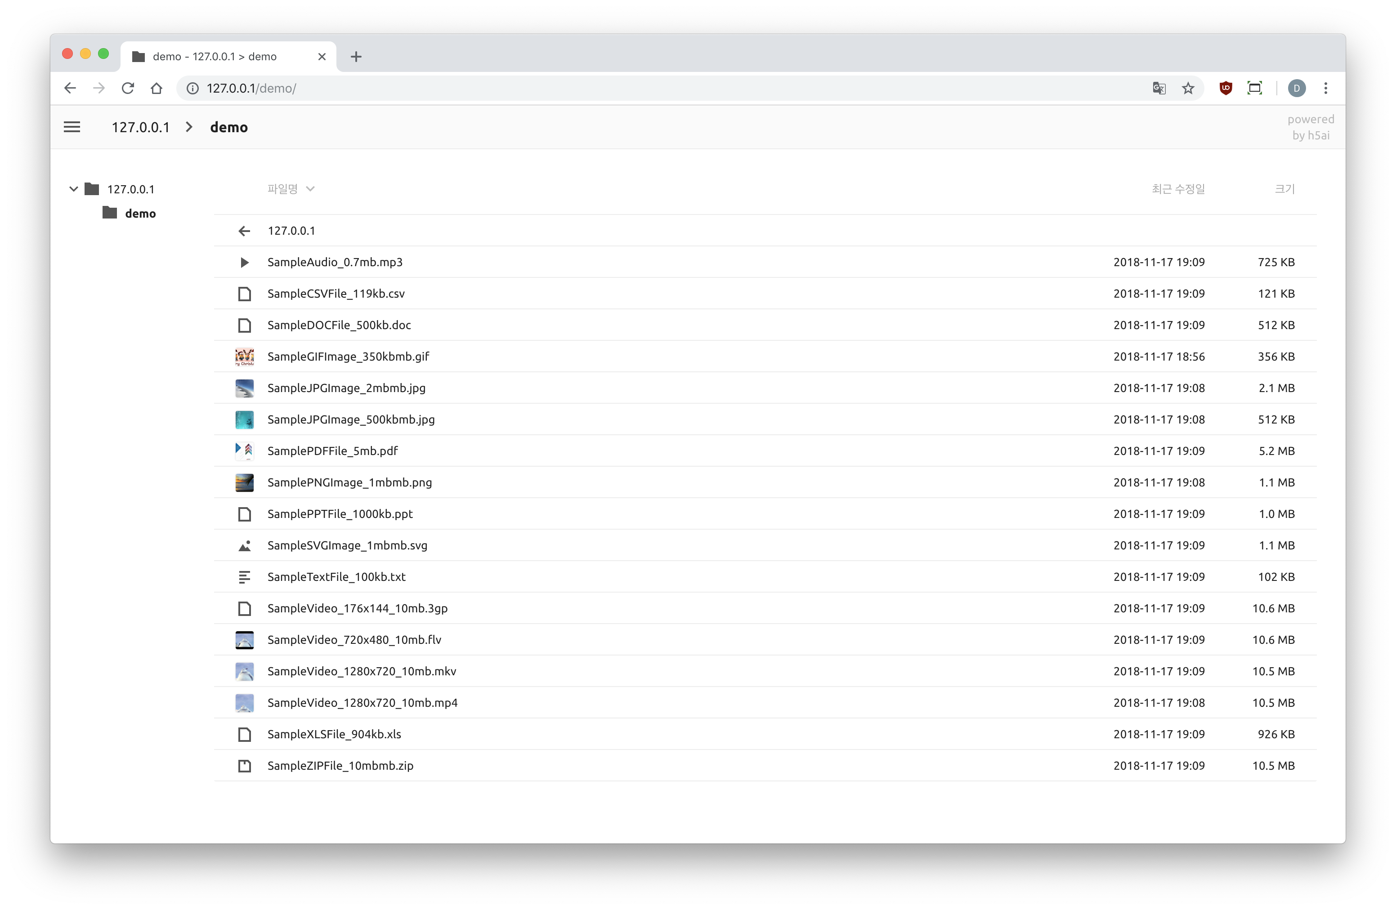This screenshot has height=910, width=1396.
Task: Click the play icon beside SampleAudio mp3
Action: [x=245, y=263]
